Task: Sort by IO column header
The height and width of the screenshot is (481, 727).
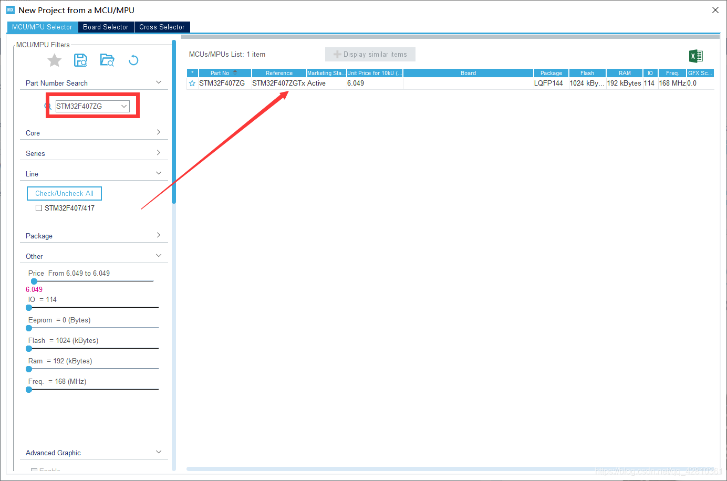Action: (x=650, y=73)
